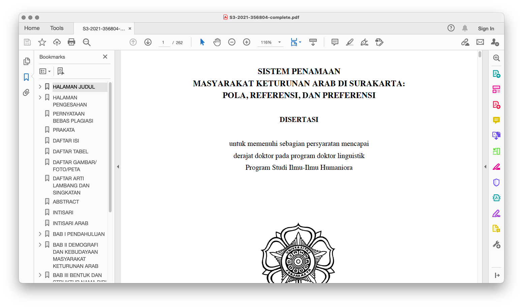523x308 pixels.
Task: Click the Print icon
Action: [71, 42]
